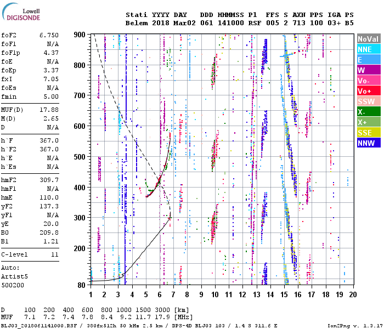Click the MUF value 7.1 in table
This screenshot has height=329, width=384.
30,317
